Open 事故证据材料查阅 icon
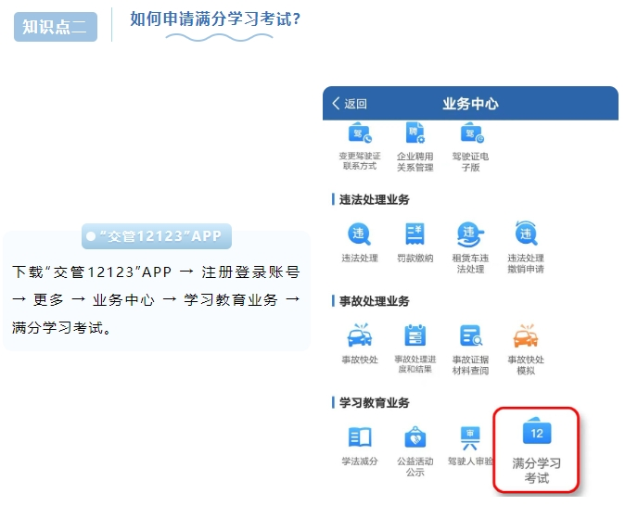Viewport: 638px width, 518px height. click(x=471, y=335)
